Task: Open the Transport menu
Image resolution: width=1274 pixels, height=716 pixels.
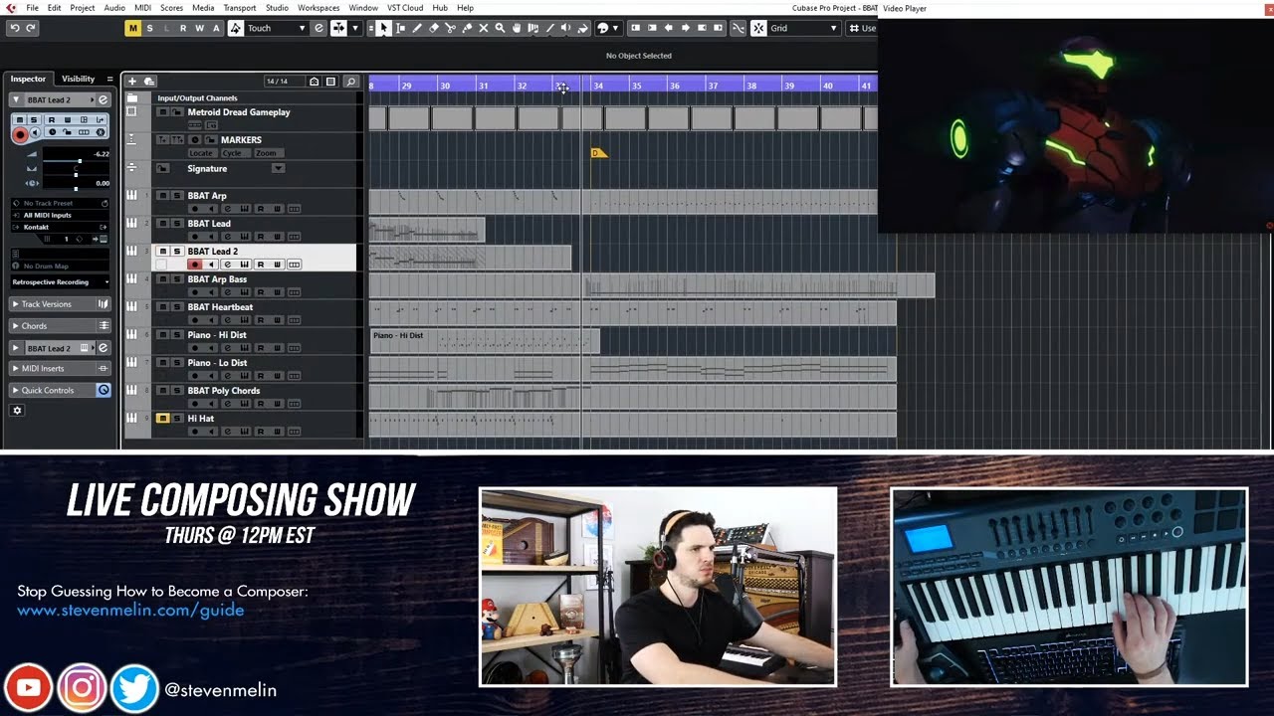Action: click(240, 8)
